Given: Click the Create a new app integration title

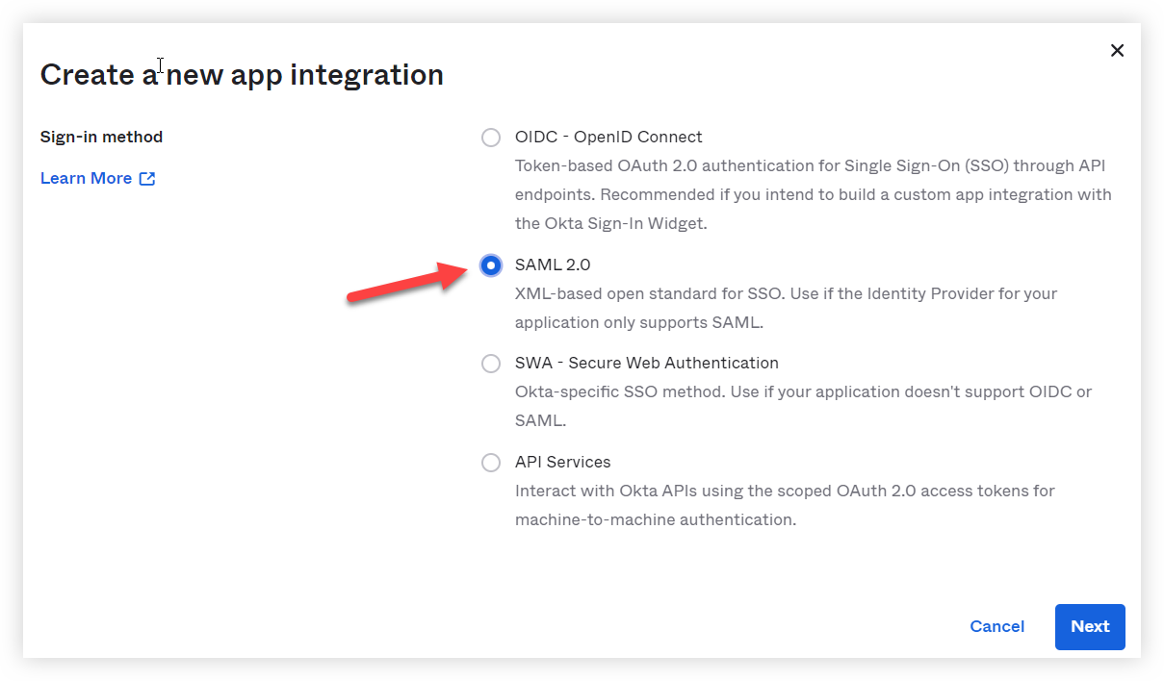Looking at the screenshot, I should pos(242,74).
